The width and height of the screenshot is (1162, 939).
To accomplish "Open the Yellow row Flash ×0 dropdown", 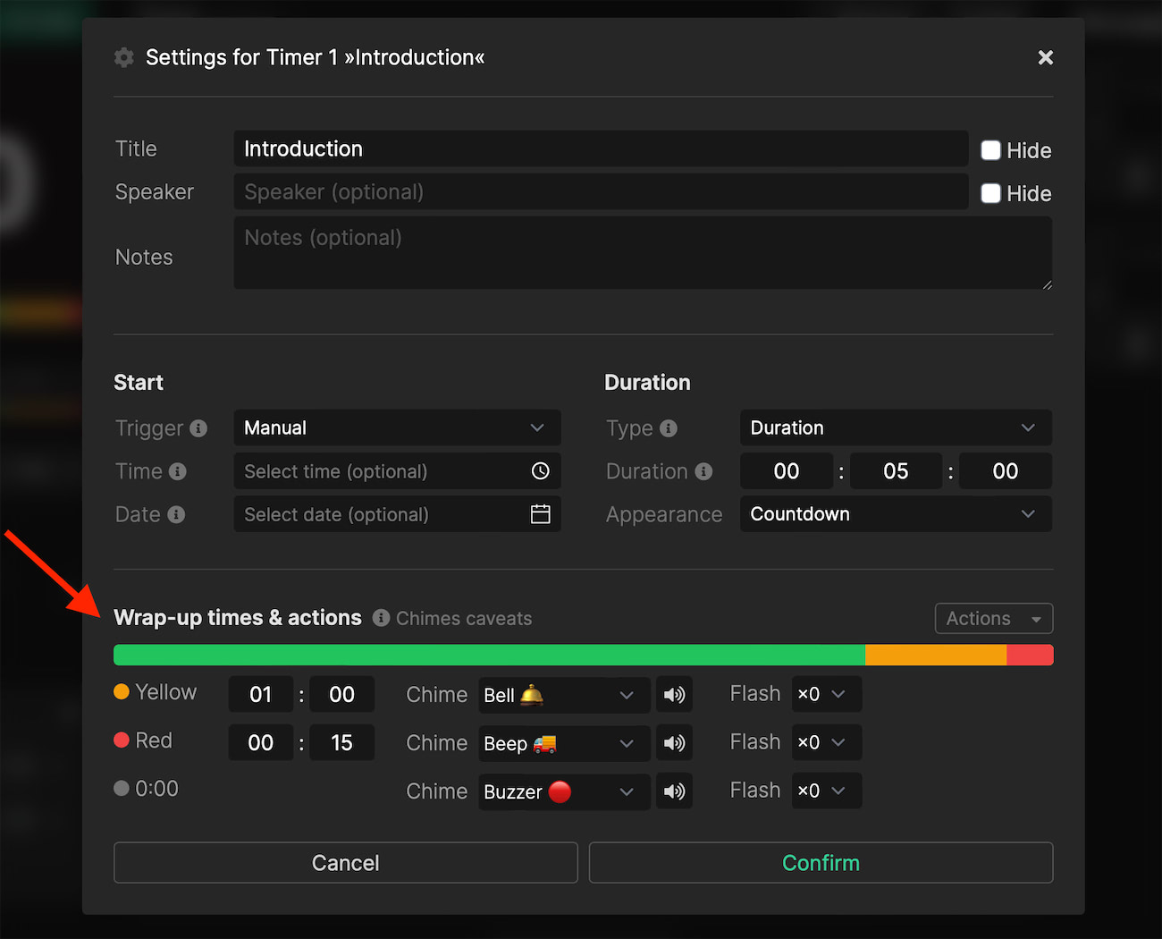I will click(x=826, y=694).
